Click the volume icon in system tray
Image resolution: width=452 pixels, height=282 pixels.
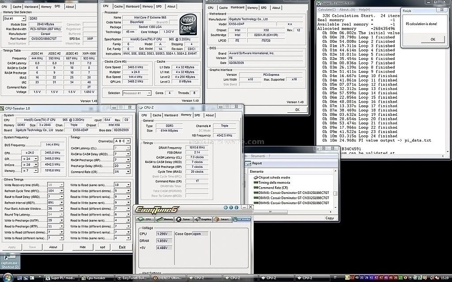pos(438,278)
